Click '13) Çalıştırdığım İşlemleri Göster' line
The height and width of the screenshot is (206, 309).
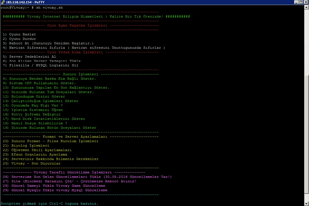[x=40, y=101]
